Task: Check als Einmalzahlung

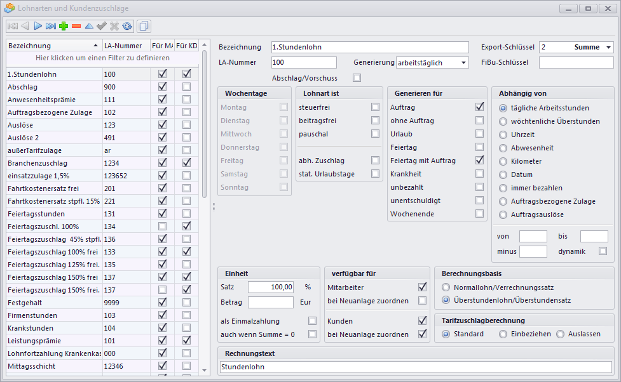Action: pyautogui.click(x=312, y=320)
